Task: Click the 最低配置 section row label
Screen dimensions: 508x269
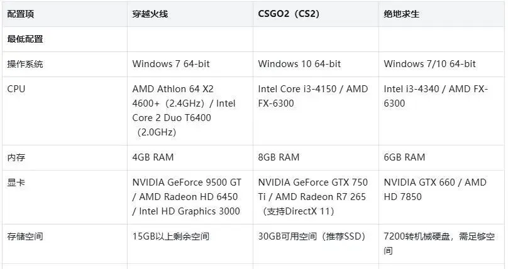Action: 25,39
